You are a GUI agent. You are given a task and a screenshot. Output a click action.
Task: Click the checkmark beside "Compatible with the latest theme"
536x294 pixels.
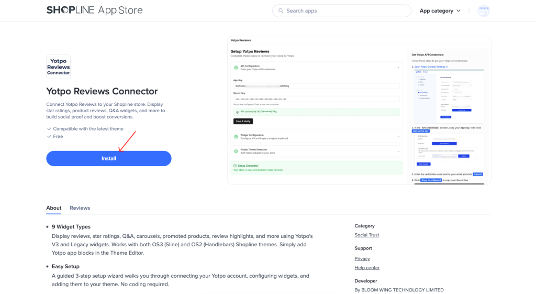pyautogui.click(x=49, y=129)
